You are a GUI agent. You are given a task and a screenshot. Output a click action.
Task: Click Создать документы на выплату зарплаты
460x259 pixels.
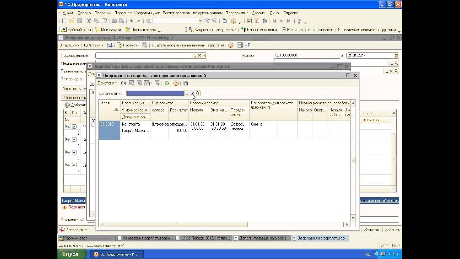click(188, 45)
